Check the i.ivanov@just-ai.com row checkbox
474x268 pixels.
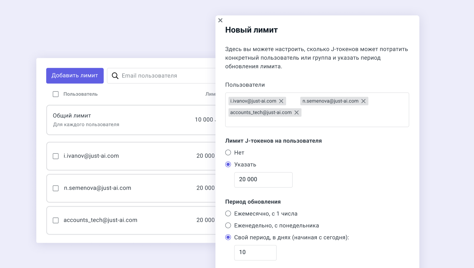click(56, 156)
